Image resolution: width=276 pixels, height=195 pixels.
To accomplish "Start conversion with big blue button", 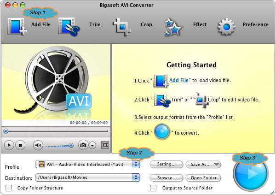I will pyautogui.click(x=251, y=173).
